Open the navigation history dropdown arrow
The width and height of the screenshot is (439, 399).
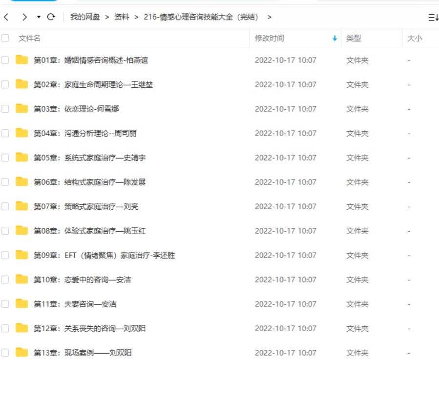click(x=39, y=17)
